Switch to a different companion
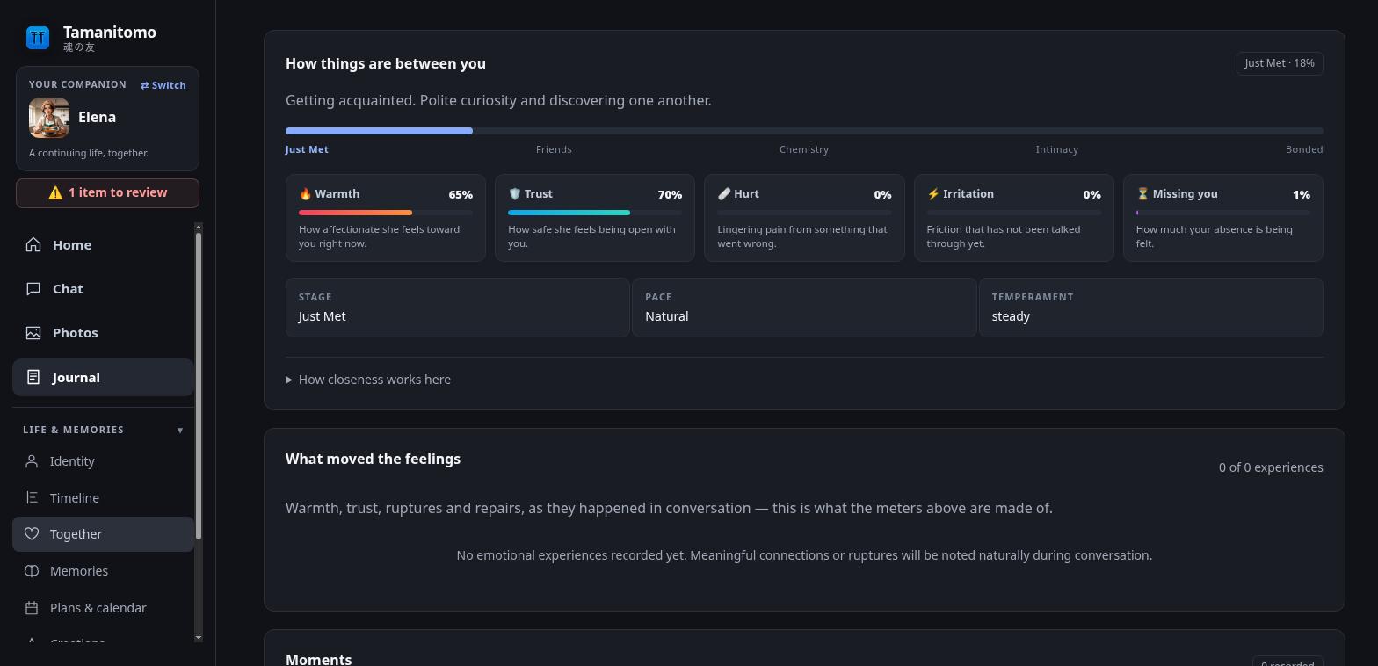This screenshot has width=1378, height=666. click(x=163, y=85)
